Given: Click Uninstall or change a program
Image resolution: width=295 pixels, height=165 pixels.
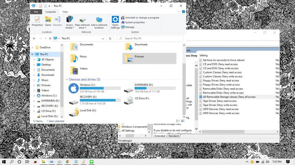Looking at the screenshot, I should point(140,18).
